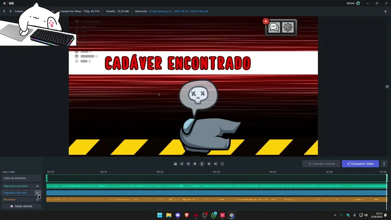Click the Among Us video preview

click(x=193, y=86)
